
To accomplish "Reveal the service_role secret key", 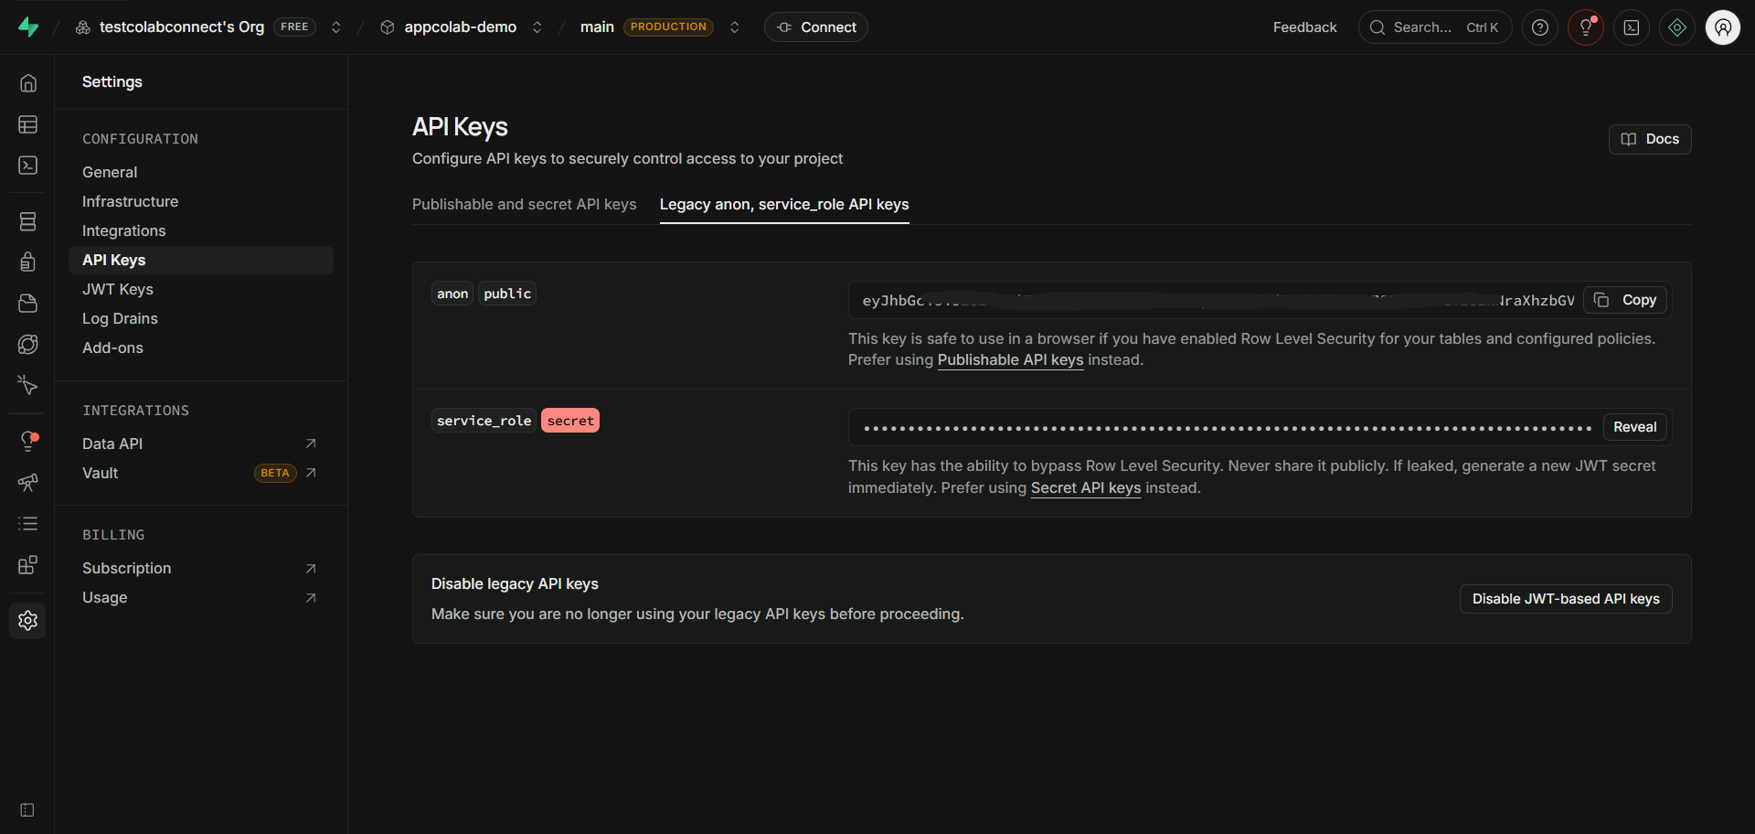I will tap(1634, 427).
